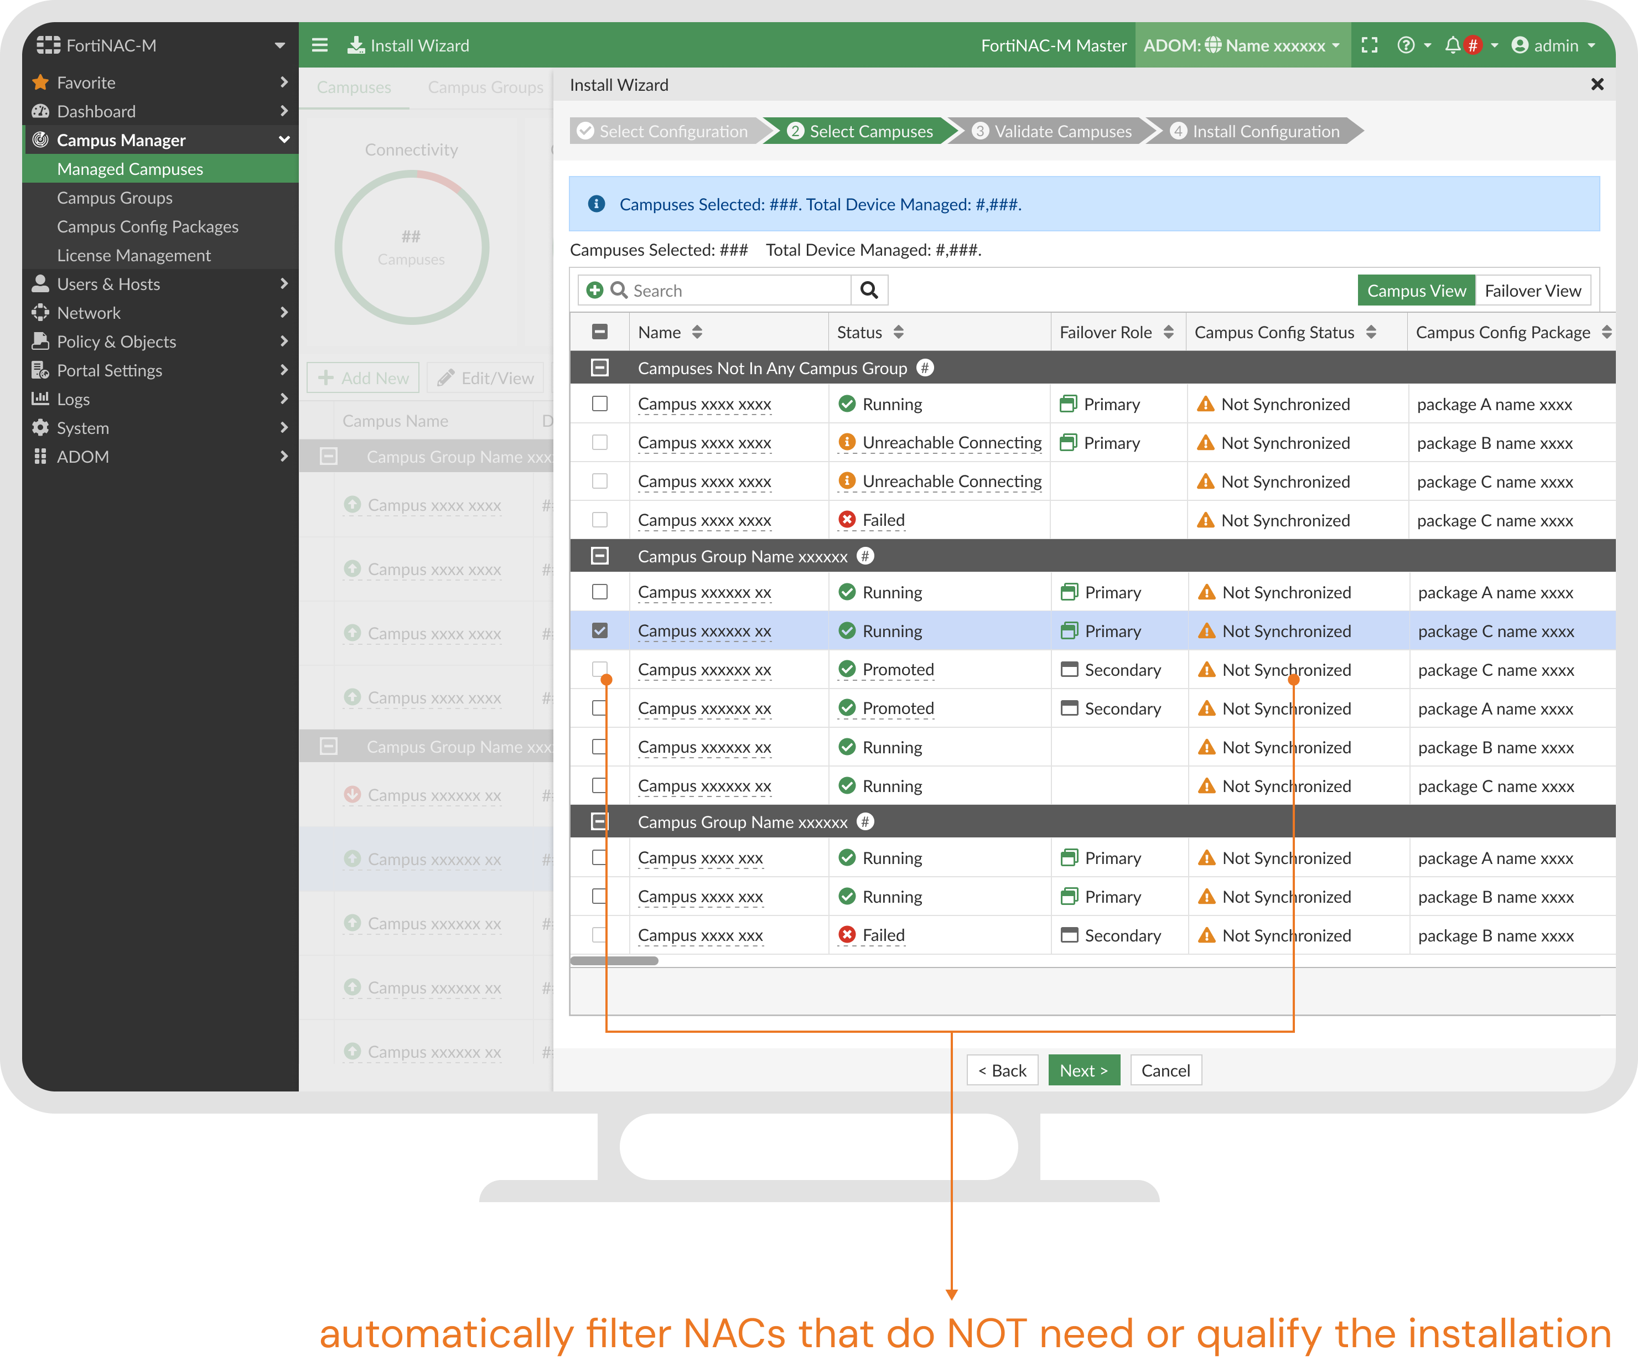The image size is (1638, 1366).
Task: Open notifications bell icon
Action: tap(1453, 45)
